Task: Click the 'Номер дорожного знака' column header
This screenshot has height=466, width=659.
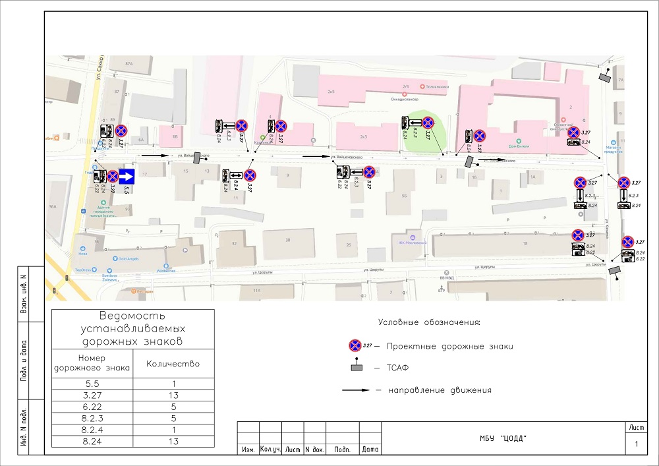Action: click(92, 363)
